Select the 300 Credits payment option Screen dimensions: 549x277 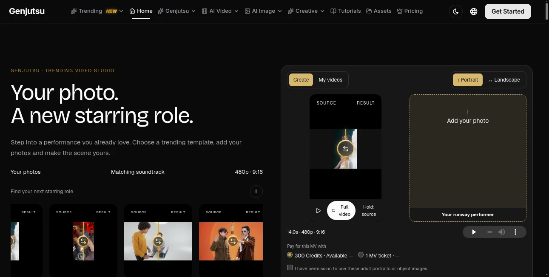(290, 255)
